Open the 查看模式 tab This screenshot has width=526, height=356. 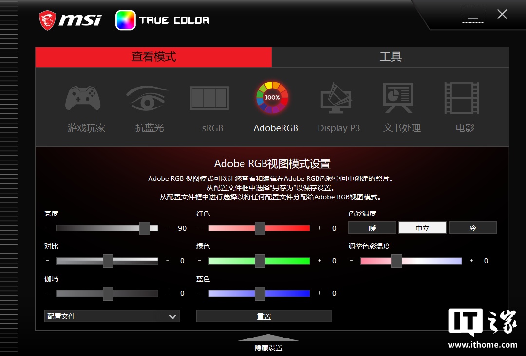click(153, 57)
